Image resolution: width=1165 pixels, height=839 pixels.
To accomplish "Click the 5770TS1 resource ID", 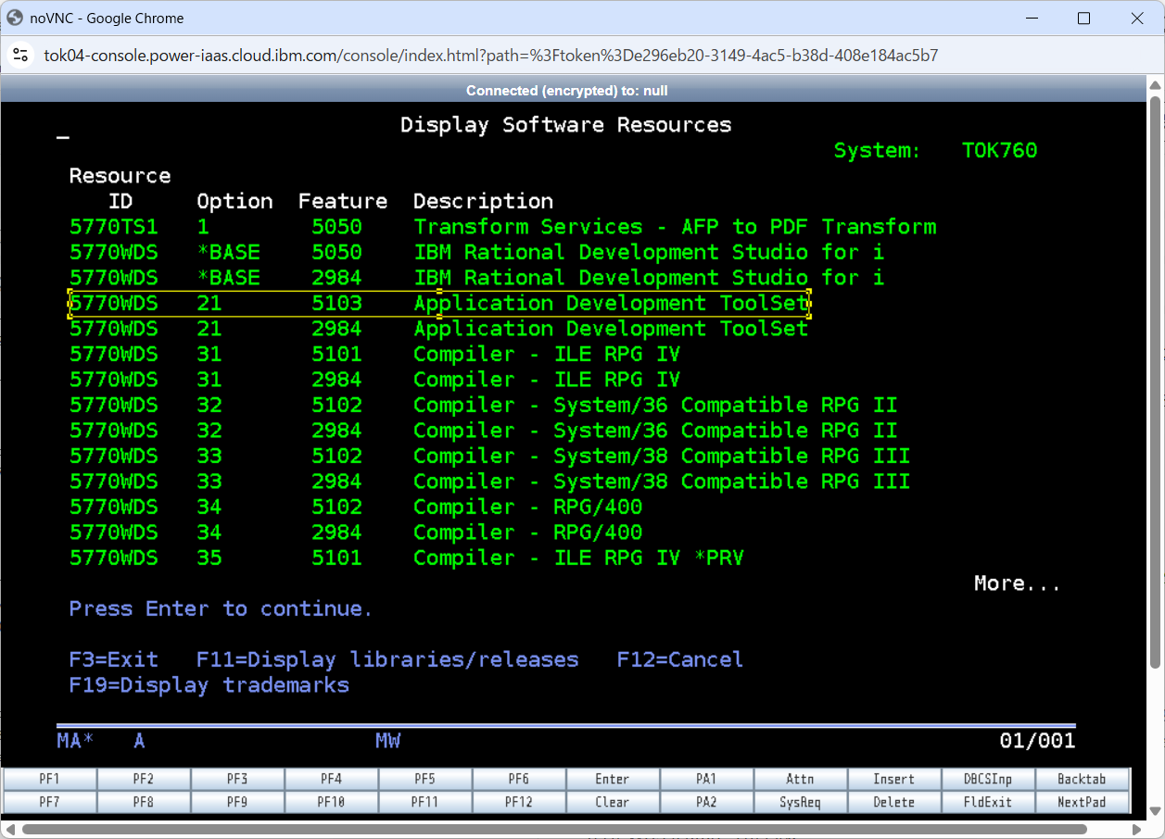I will [114, 227].
